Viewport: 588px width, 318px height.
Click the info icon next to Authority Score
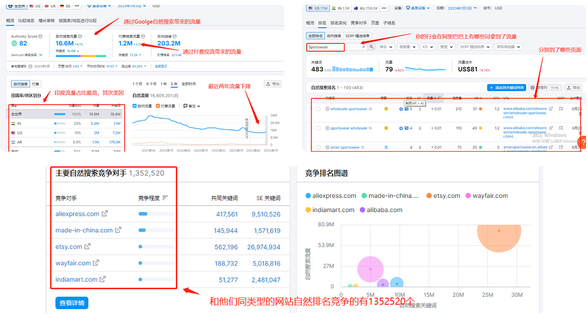pyautogui.click(x=40, y=37)
